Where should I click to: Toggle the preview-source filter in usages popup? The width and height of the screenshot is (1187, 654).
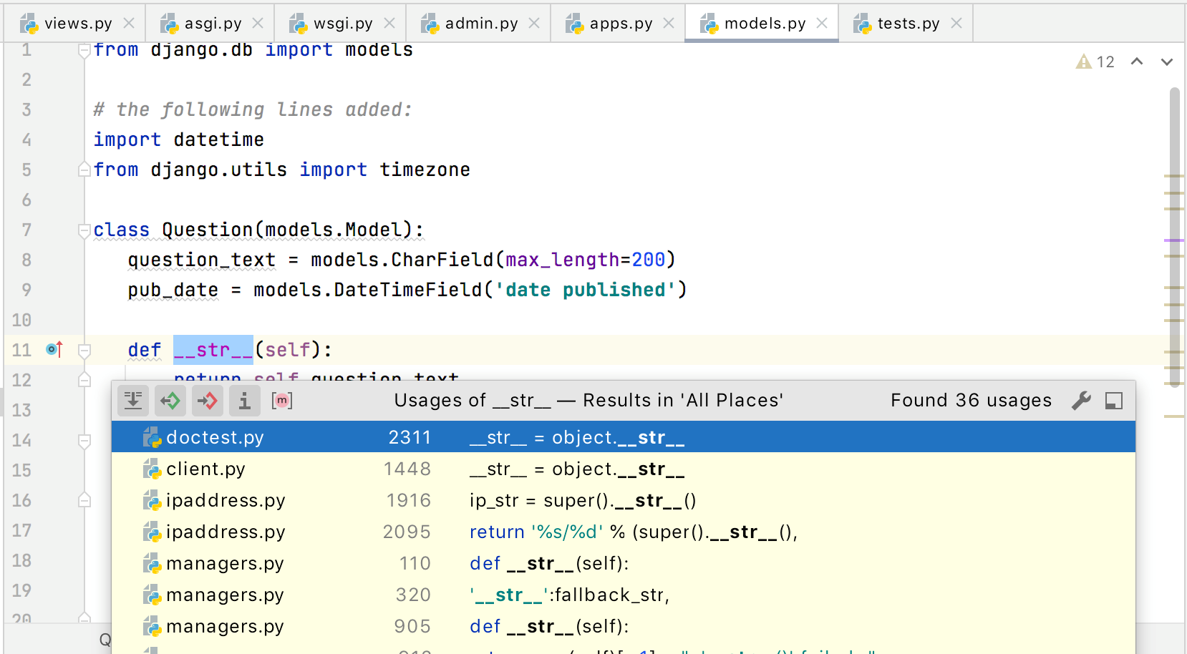pyautogui.click(x=133, y=401)
